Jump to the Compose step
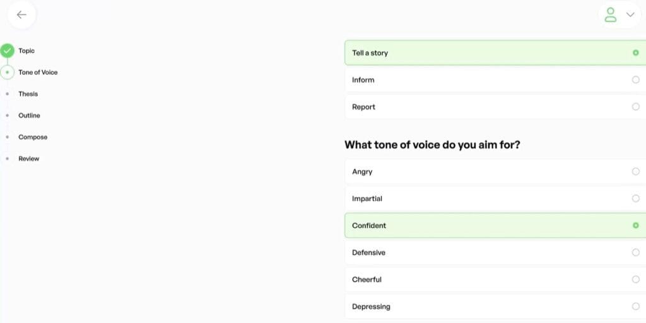Viewport: 646px width, 323px height. [x=33, y=137]
